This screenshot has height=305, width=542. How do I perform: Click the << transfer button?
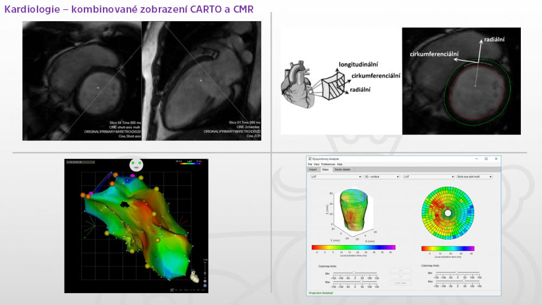coord(401,277)
